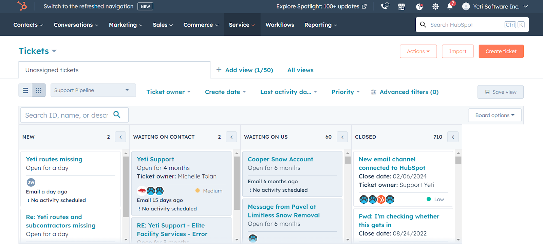Click the Create ticket button
543x248 pixels.
(501, 51)
